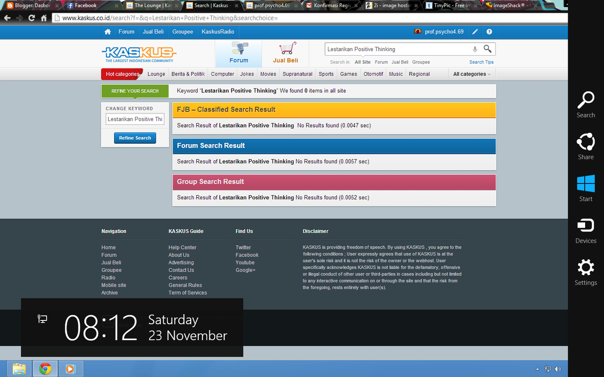Click Term of Services footer link
The image size is (604, 377).
[187, 293]
